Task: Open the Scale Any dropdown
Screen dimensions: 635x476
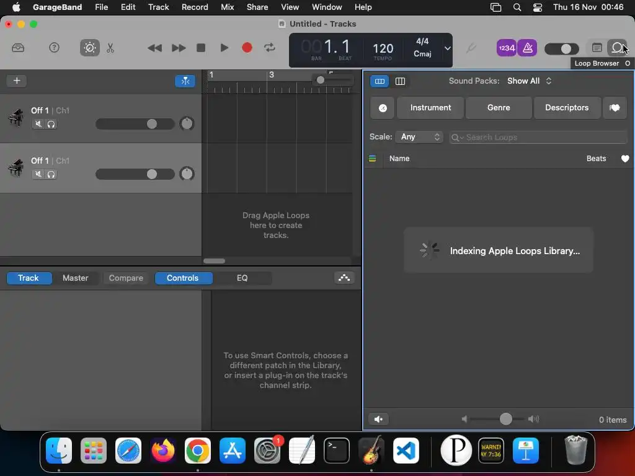Action: [x=420, y=137]
